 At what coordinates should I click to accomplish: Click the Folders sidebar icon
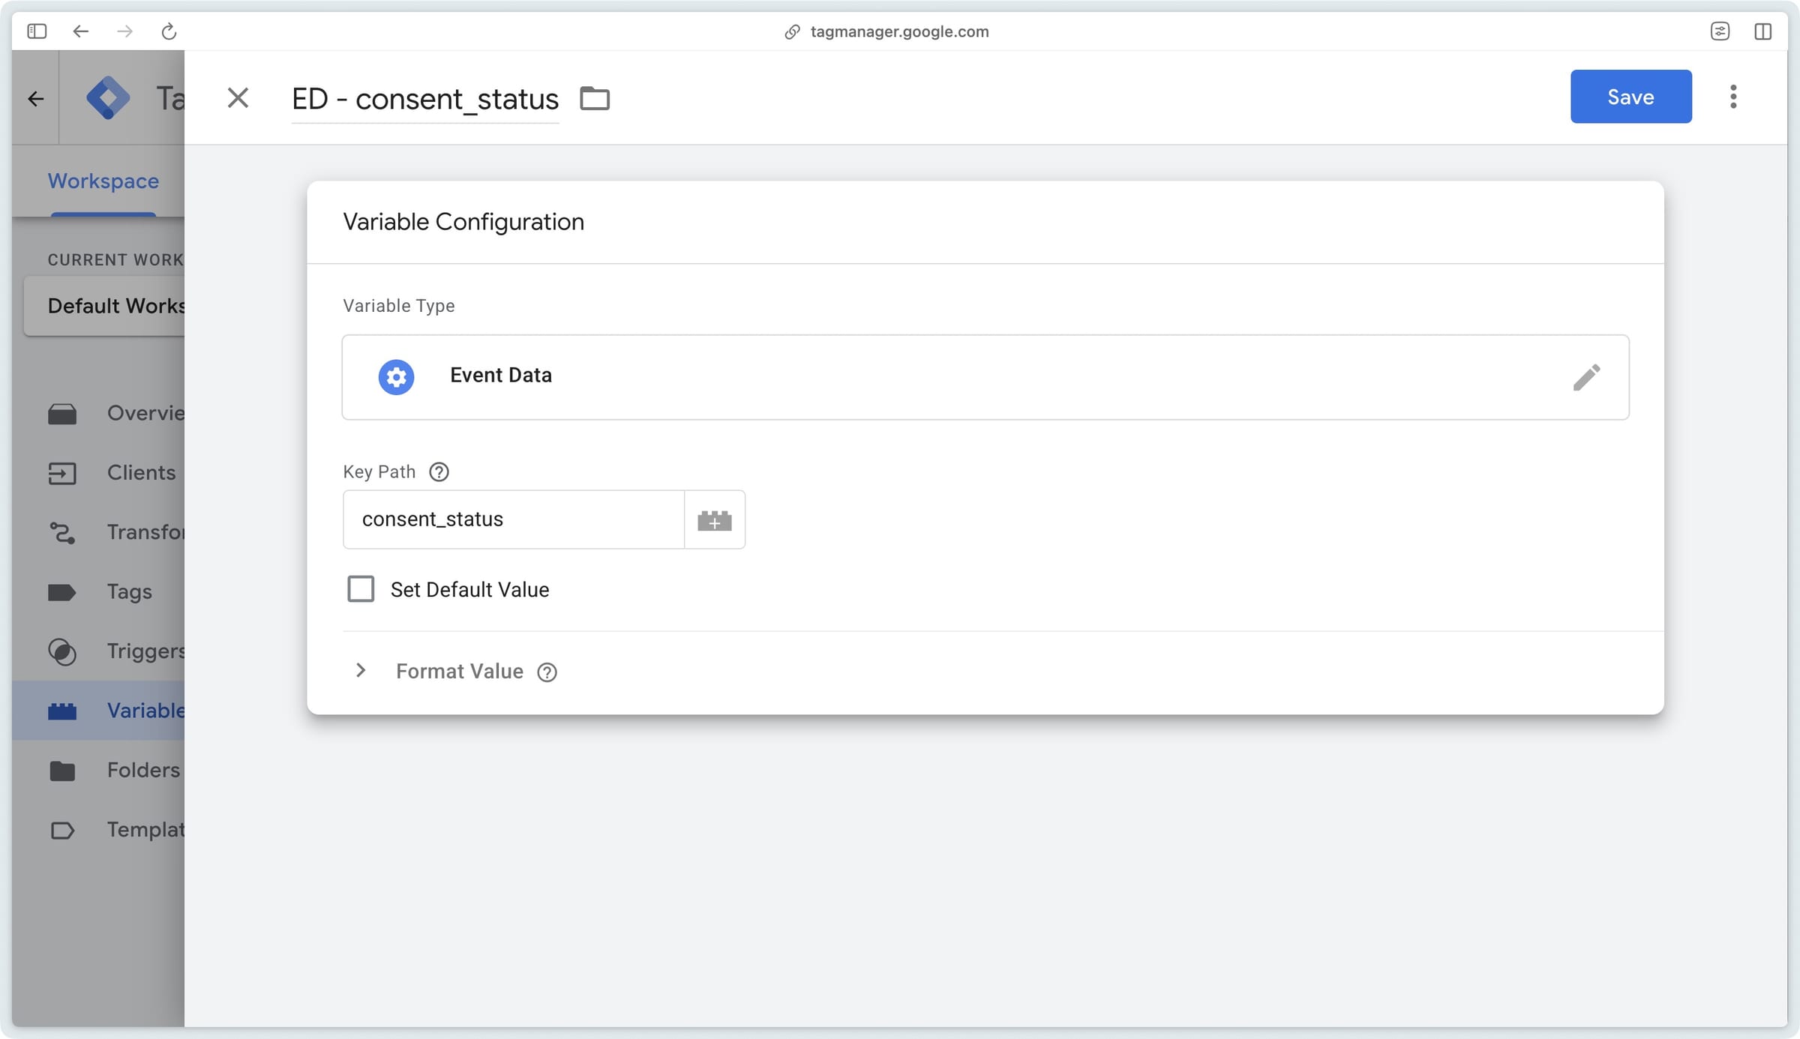[62, 771]
